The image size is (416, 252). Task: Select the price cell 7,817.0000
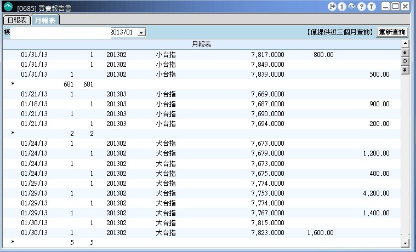pos(267,55)
